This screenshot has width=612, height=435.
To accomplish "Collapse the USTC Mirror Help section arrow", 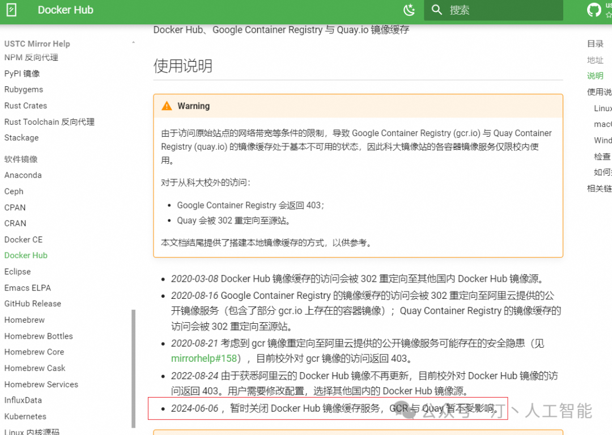I will coord(134,43).
